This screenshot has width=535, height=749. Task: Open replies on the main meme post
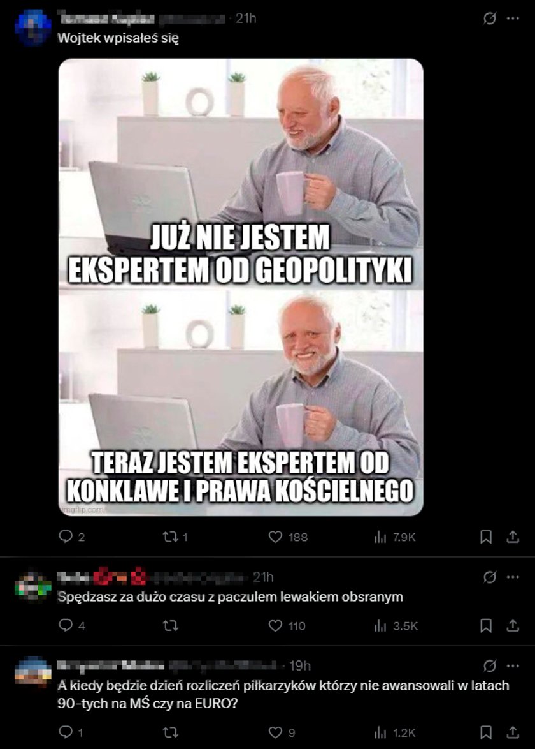click(x=71, y=537)
